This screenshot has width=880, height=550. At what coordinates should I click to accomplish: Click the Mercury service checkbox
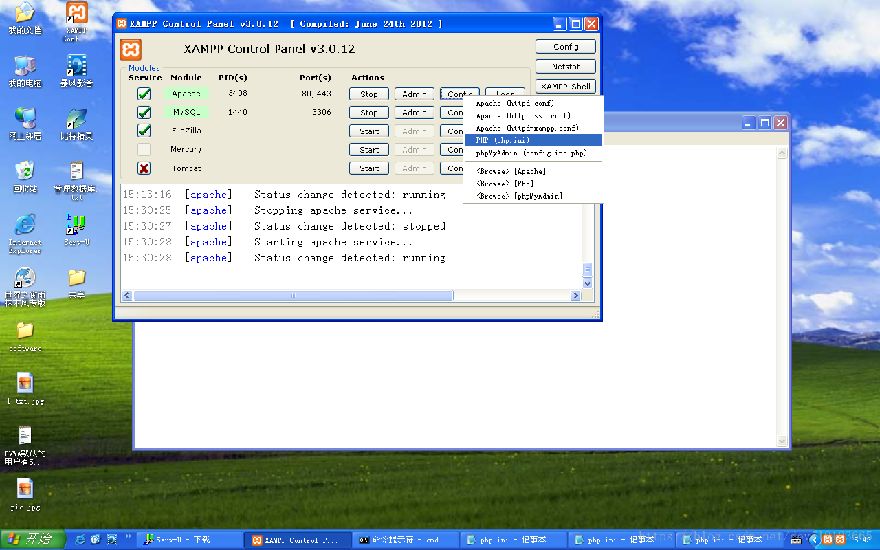pos(144,149)
